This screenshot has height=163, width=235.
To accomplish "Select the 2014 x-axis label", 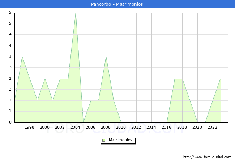I will (151, 127).
